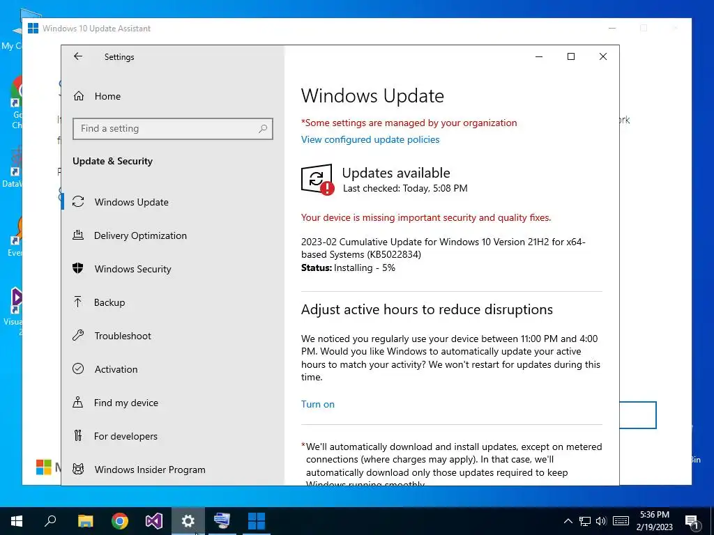The height and width of the screenshot is (535, 714).
Task: Click the Update & Security heading
Action: [112, 161]
